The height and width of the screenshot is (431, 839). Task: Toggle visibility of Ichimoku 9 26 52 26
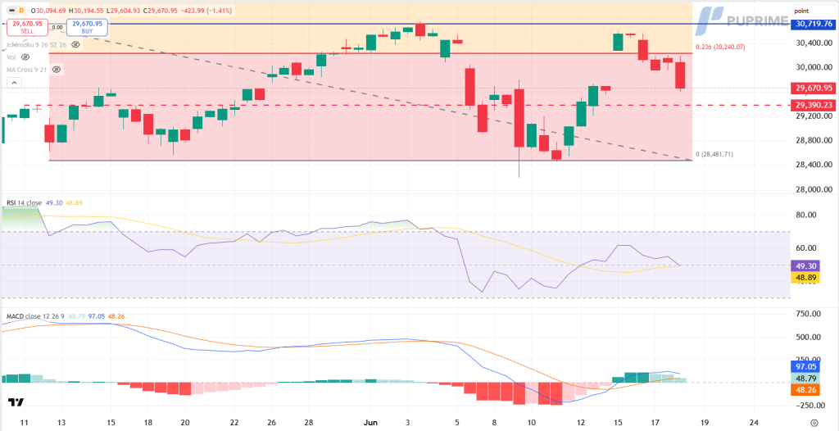pyautogui.click(x=75, y=44)
